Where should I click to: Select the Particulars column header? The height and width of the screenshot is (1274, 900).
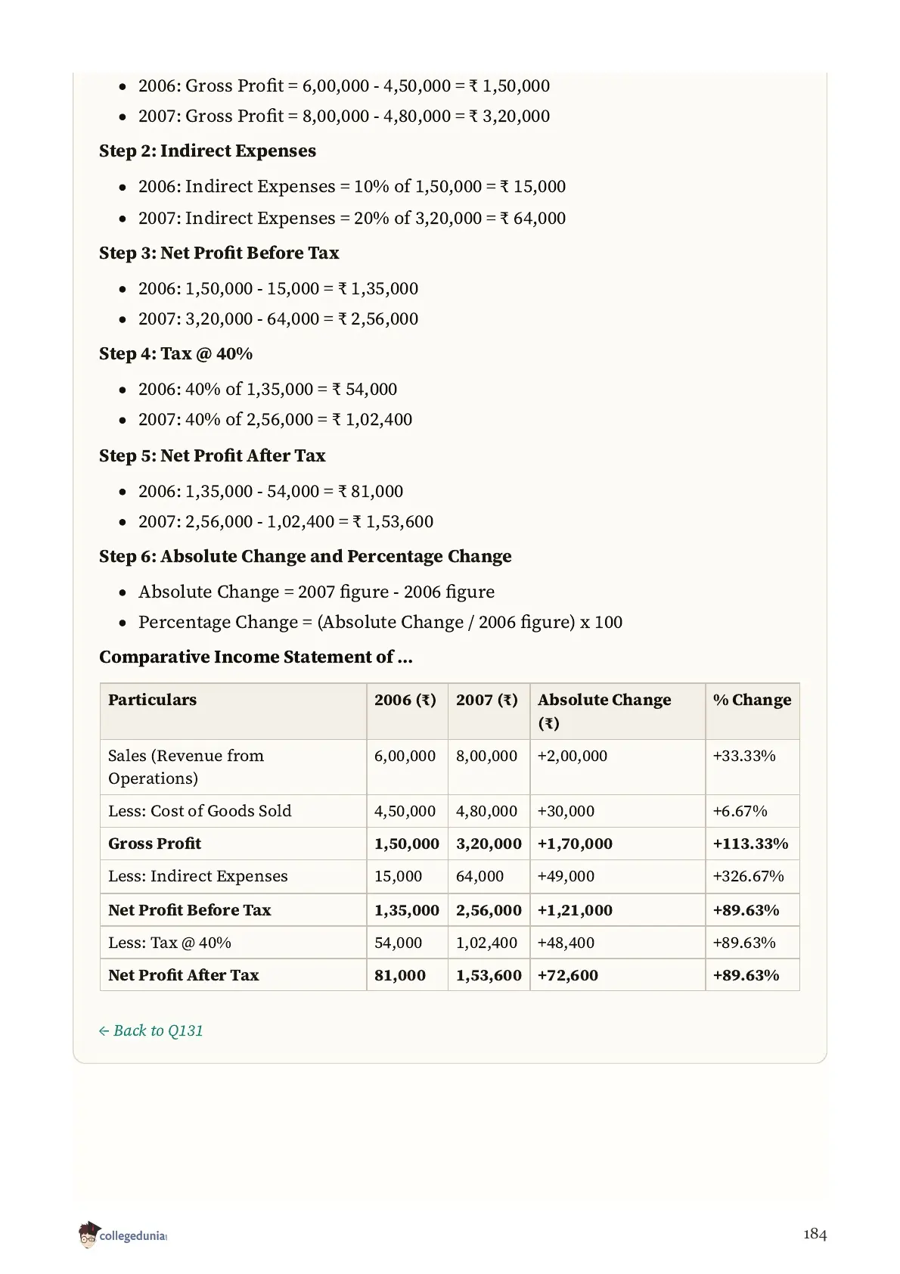tap(152, 700)
